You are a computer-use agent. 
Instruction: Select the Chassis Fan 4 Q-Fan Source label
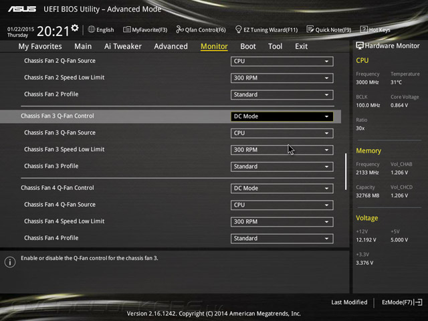pyautogui.click(x=60, y=205)
